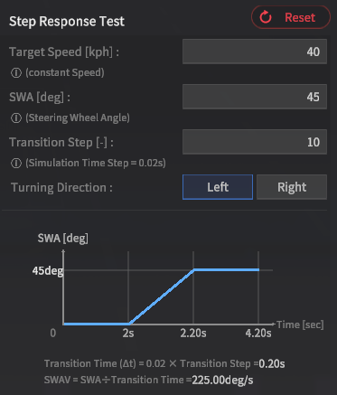This screenshot has height=395, width=337.
Task: Click the SWA [deg] graph axis title
Action: 63,238
